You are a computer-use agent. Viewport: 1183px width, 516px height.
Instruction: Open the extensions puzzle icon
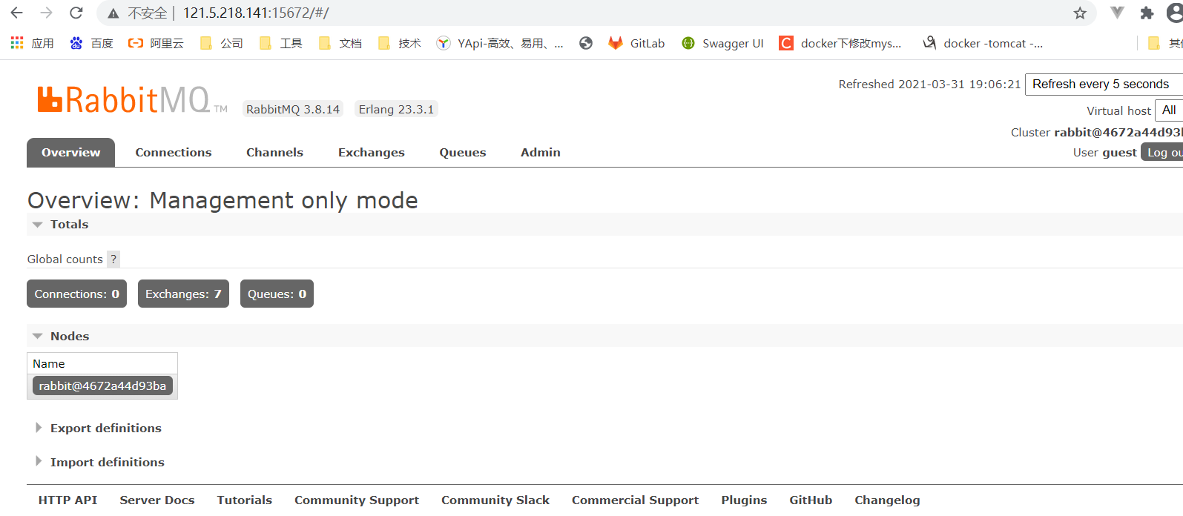[1147, 13]
